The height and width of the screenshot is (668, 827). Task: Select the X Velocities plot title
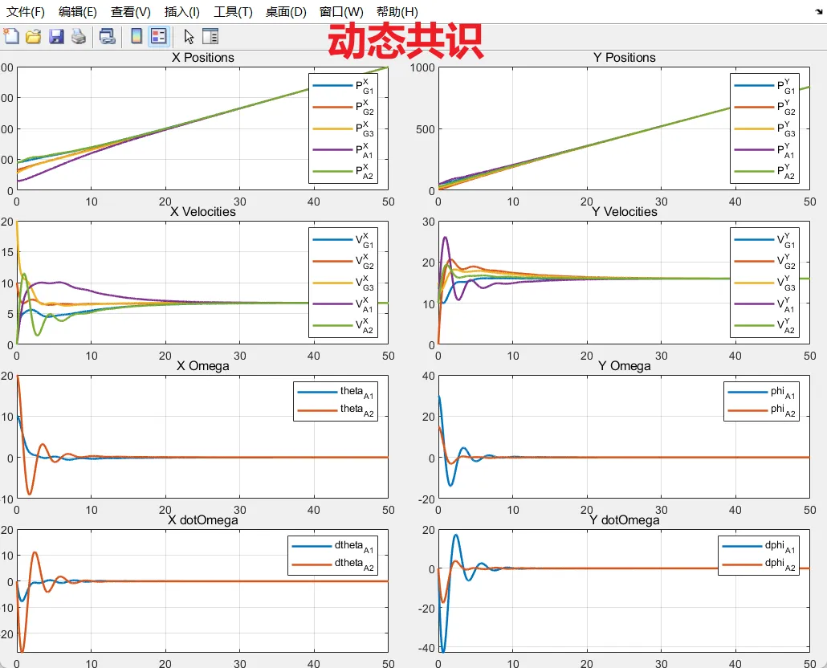pos(203,211)
